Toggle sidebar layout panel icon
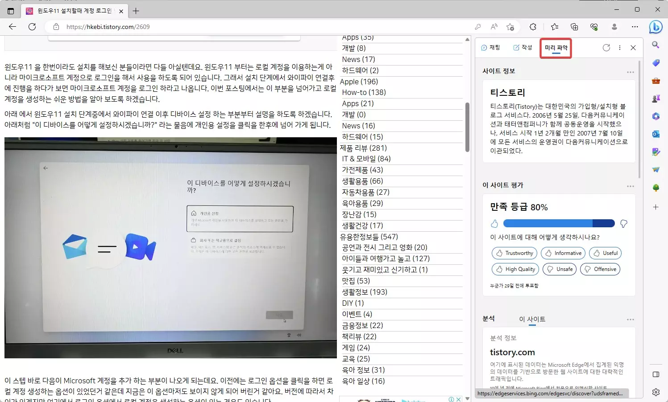 [x=656, y=374]
